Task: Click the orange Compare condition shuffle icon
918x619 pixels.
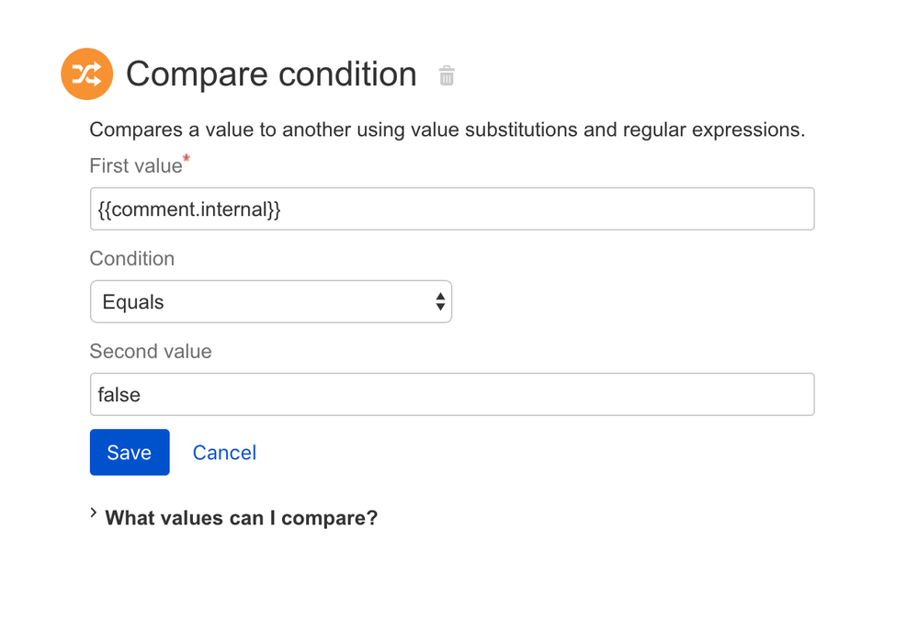Action: (x=86, y=74)
